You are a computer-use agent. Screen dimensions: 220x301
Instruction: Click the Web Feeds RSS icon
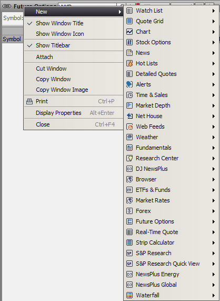(129, 127)
